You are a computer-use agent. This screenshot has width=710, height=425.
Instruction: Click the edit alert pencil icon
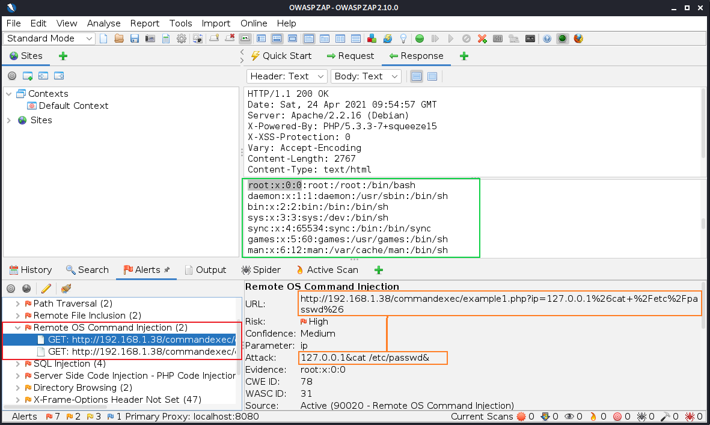point(46,289)
